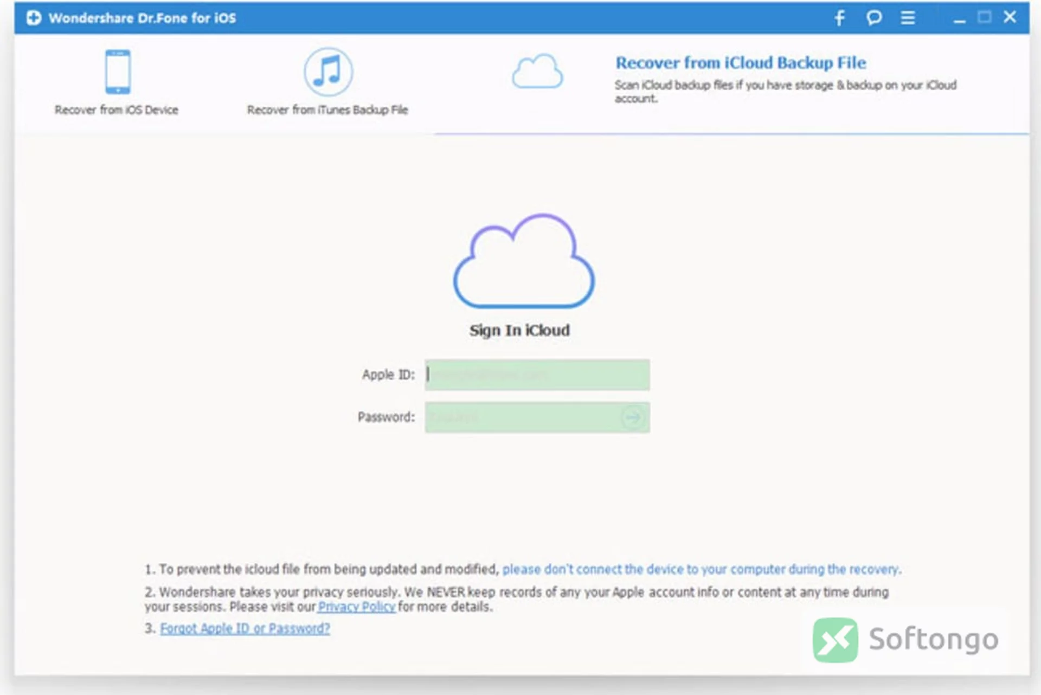Open the Privacy Policy link
This screenshot has height=695, width=1041.
pyautogui.click(x=357, y=607)
